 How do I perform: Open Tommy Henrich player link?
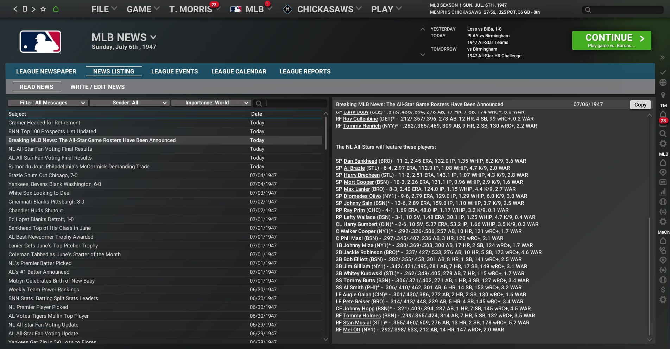pyautogui.click(x=362, y=126)
